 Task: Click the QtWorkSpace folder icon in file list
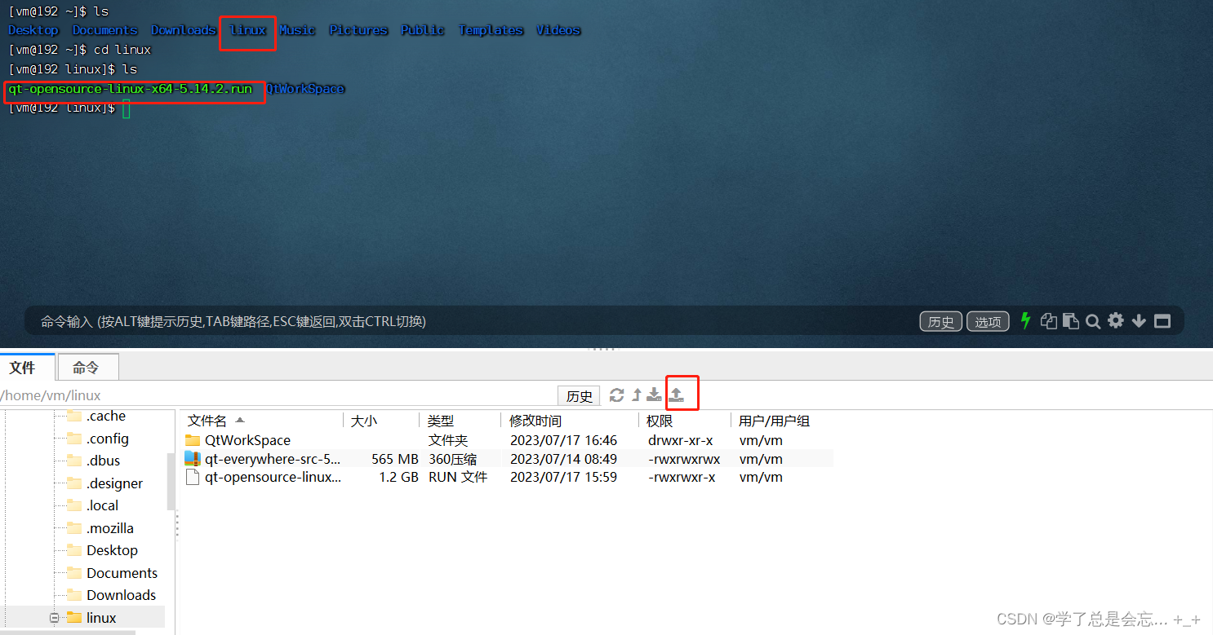[x=193, y=440]
